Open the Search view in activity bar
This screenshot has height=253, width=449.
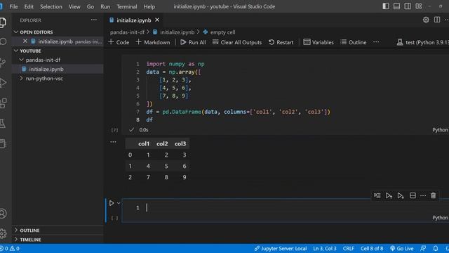click(x=3, y=41)
